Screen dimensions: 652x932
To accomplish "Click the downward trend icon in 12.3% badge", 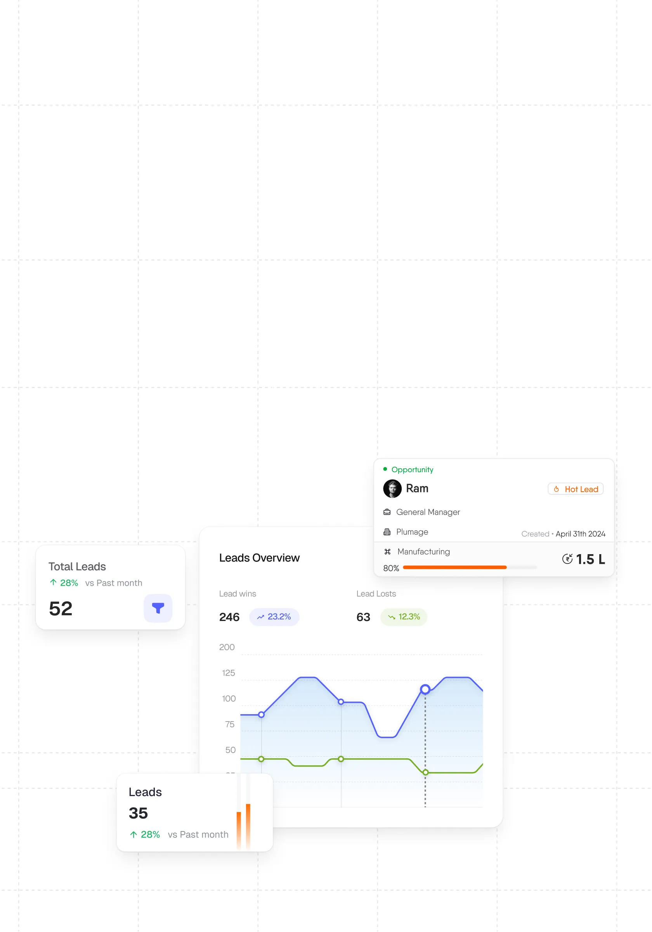I will [391, 617].
